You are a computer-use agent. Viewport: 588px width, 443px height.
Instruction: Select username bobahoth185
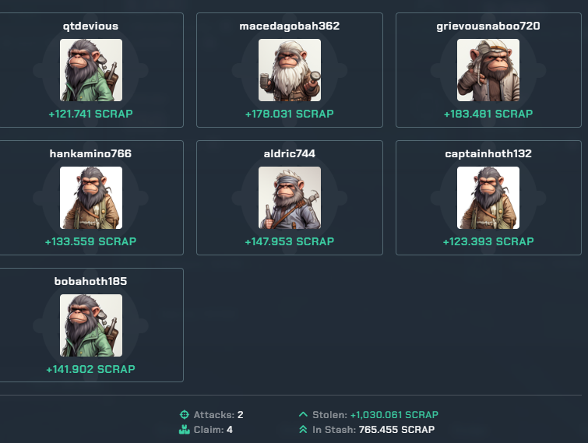pos(91,281)
